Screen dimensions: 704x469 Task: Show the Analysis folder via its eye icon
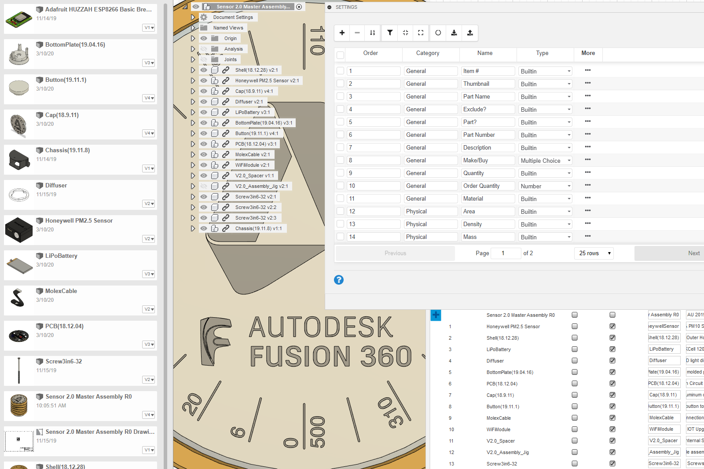point(204,49)
